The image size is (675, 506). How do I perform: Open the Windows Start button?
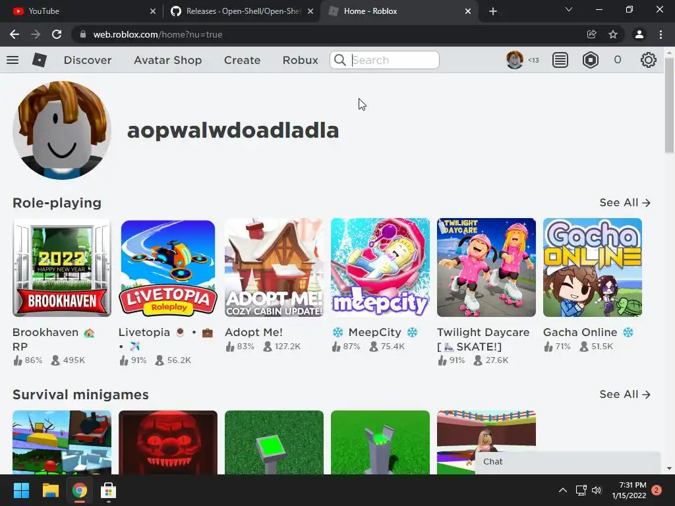tap(21, 490)
